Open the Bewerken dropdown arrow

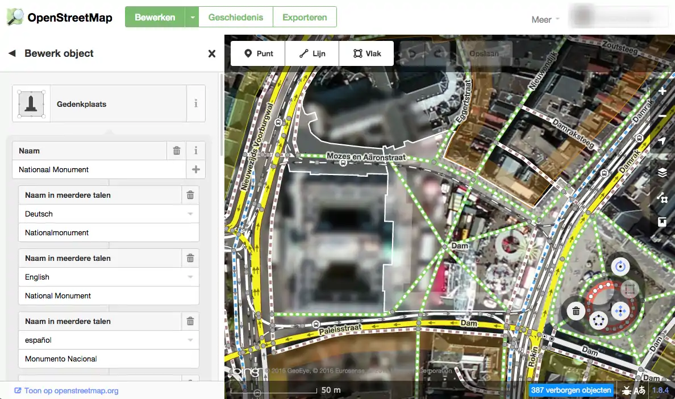click(x=193, y=17)
